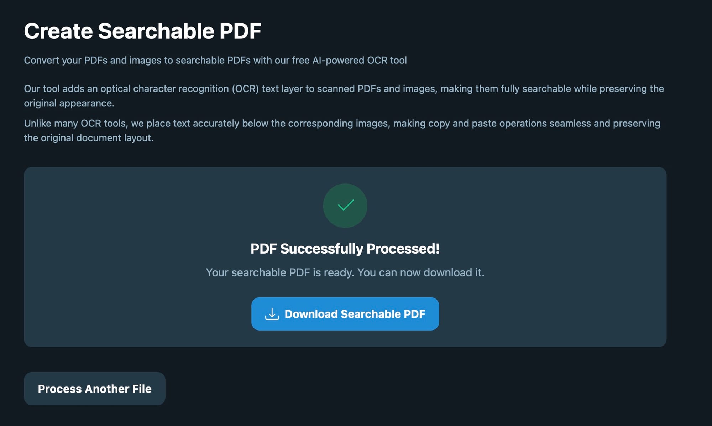This screenshot has height=426, width=712.
Task: Select the PDF Successfully Processed! heading
Action: point(345,249)
